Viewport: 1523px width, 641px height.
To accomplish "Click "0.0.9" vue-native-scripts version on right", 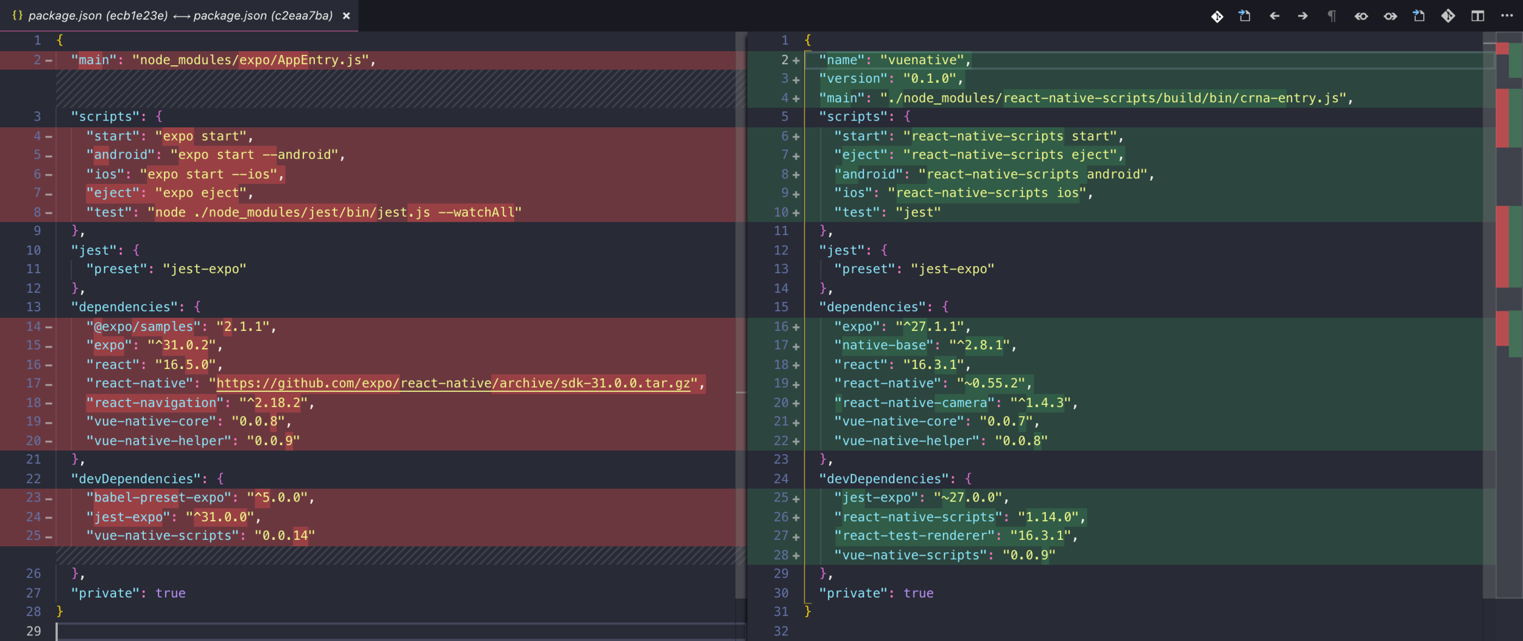I will coord(1029,555).
